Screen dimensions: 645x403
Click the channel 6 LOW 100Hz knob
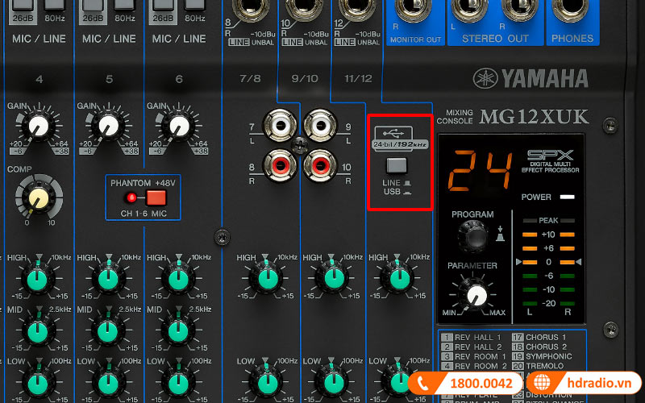pos(178,384)
